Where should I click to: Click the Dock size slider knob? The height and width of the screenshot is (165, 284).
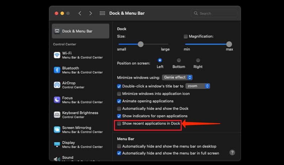pos(141,44)
